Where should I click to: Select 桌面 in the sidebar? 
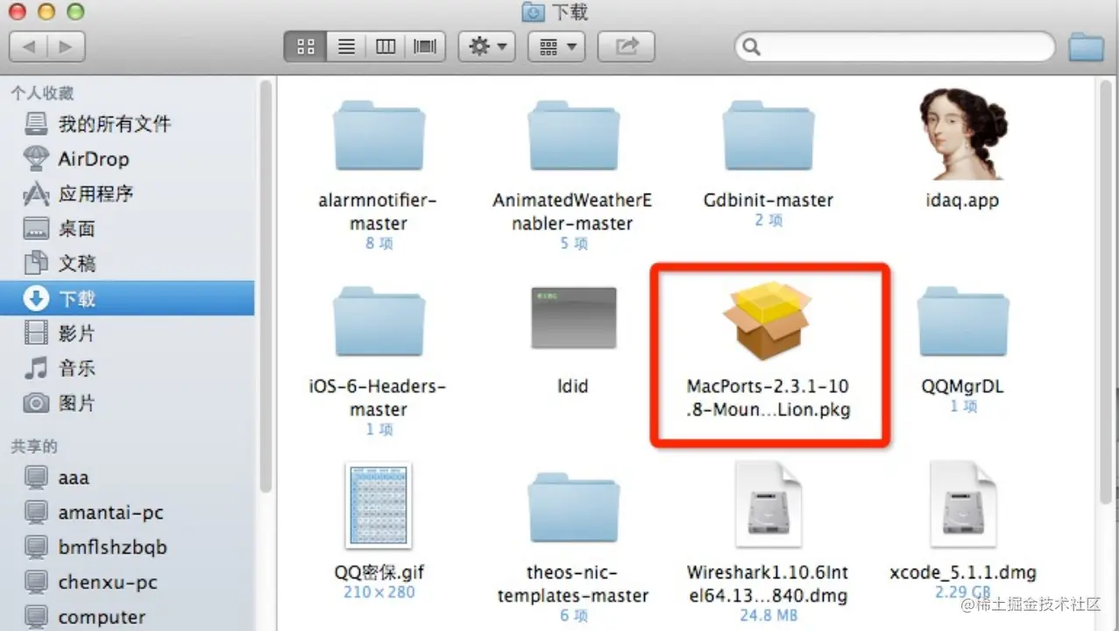coord(127,229)
